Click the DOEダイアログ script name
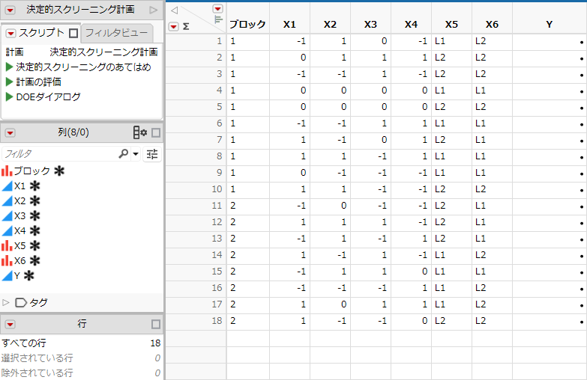This screenshot has height=380, width=587. pyautogui.click(x=48, y=96)
